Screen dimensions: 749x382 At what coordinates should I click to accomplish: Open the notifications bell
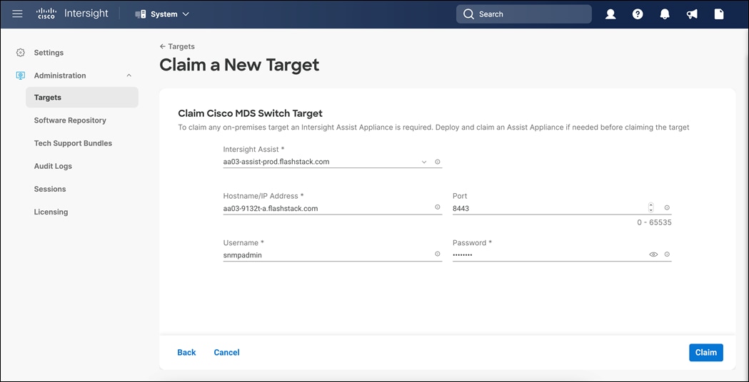(665, 14)
